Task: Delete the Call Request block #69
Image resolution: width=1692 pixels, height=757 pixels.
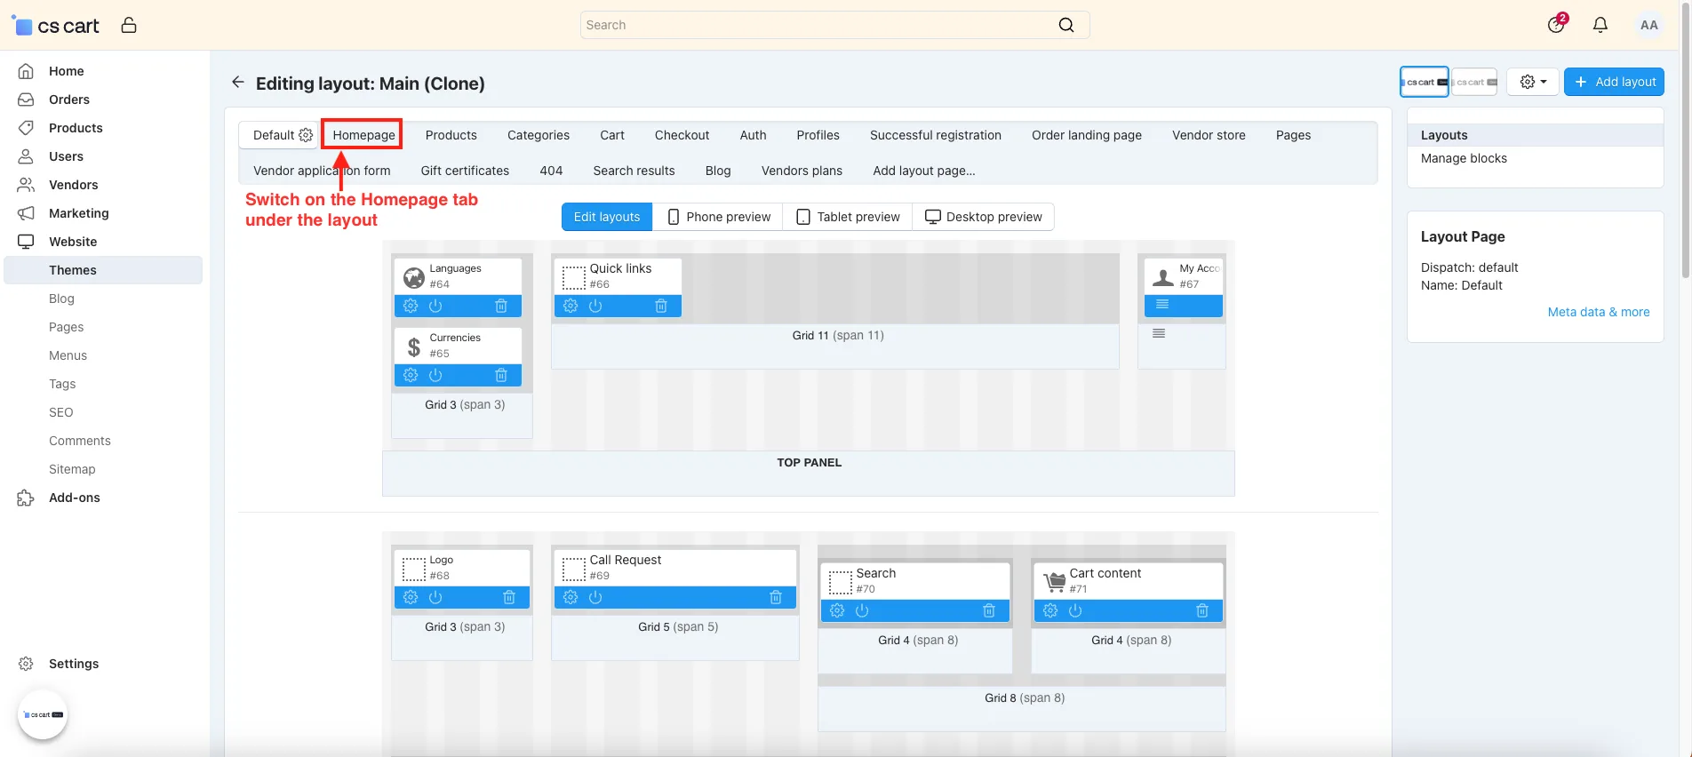Action: (x=776, y=597)
